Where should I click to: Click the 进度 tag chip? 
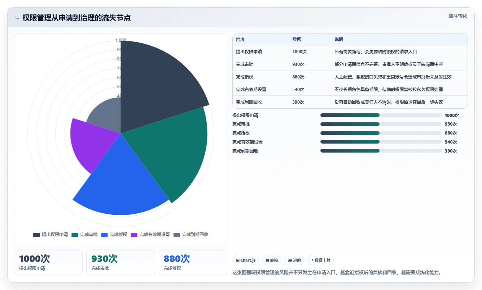[294, 260]
